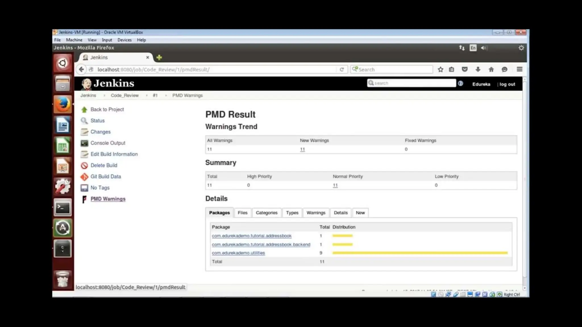Open the VirtualBox File menu

[57, 40]
